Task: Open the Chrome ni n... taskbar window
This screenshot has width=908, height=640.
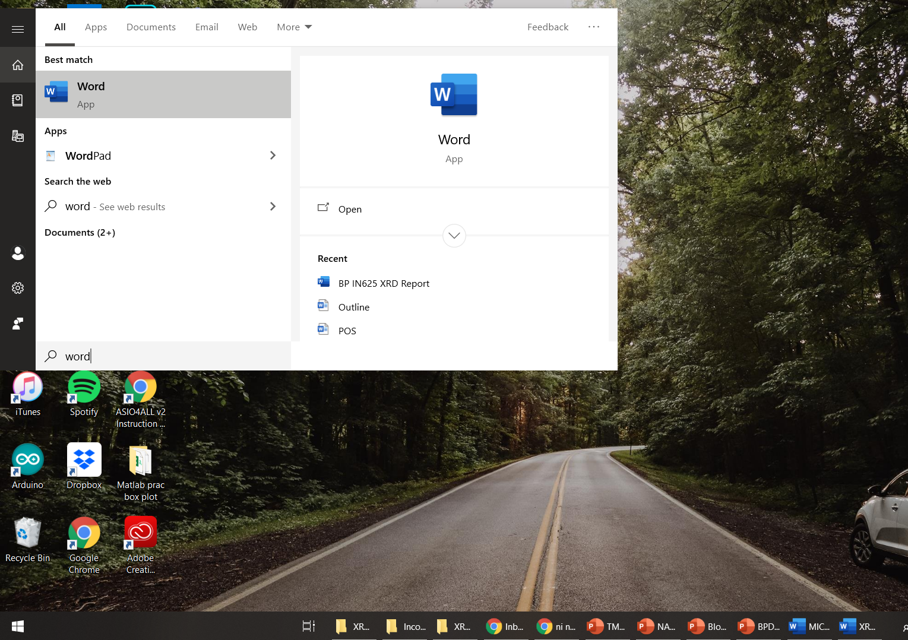Action: point(555,626)
